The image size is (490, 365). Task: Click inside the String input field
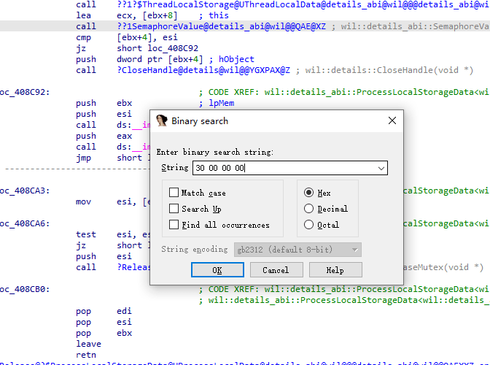click(284, 169)
